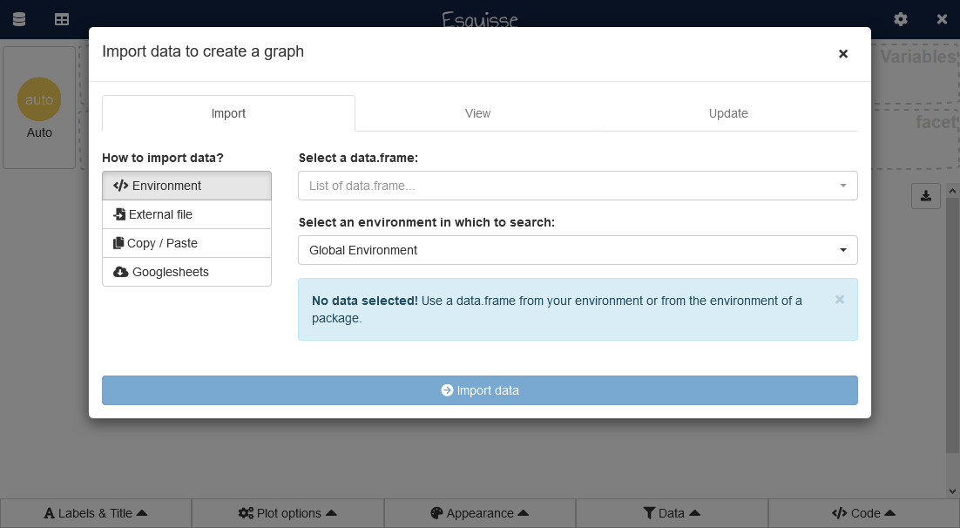This screenshot has width=960, height=528.
Task: Select the Auto geom chart icon
Action: pos(39,100)
